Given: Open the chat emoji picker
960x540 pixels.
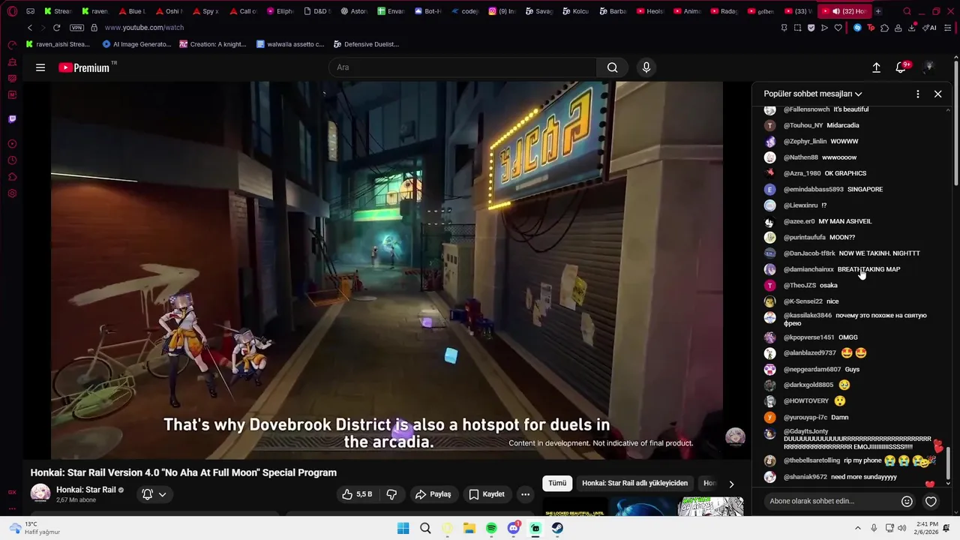Looking at the screenshot, I should pyautogui.click(x=907, y=501).
